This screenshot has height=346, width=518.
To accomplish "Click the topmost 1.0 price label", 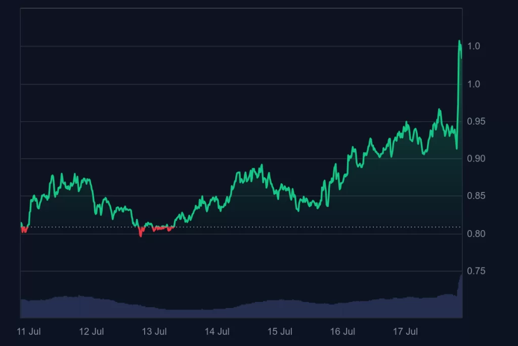I will pyautogui.click(x=473, y=46).
